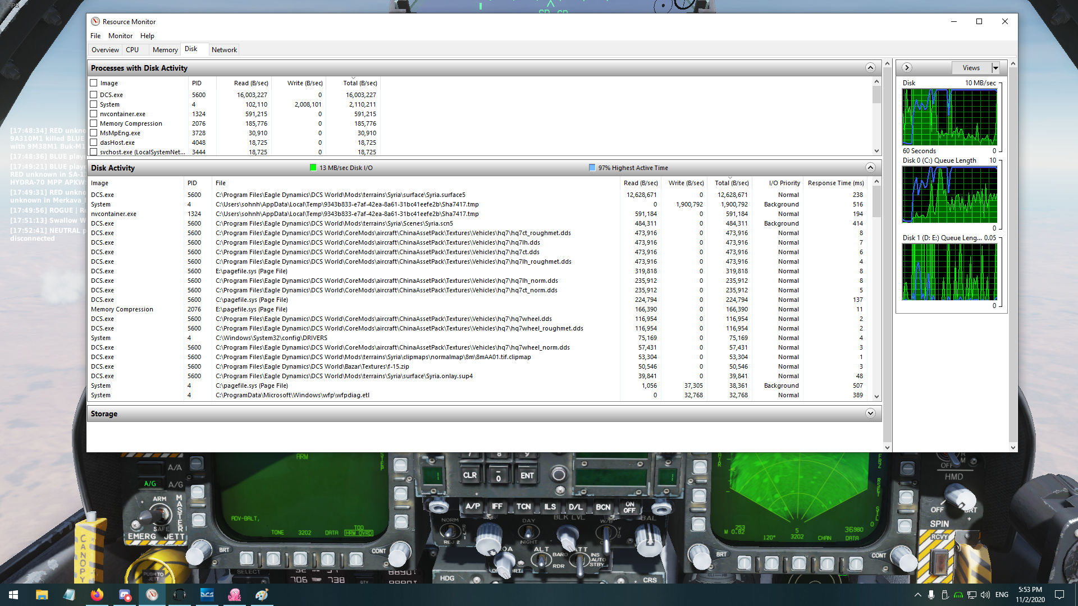Click the Disk 1 (D: E:) Queue Length graph
This screenshot has height=606, width=1078.
coord(949,272)
